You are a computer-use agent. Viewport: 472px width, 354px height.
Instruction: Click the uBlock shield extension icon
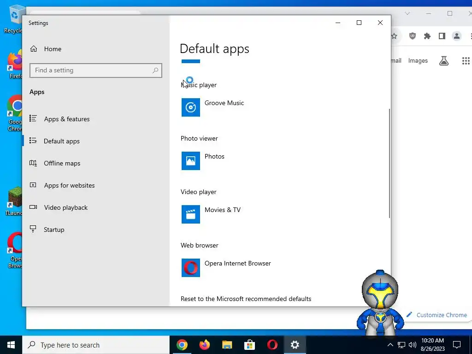pos(413,36)
